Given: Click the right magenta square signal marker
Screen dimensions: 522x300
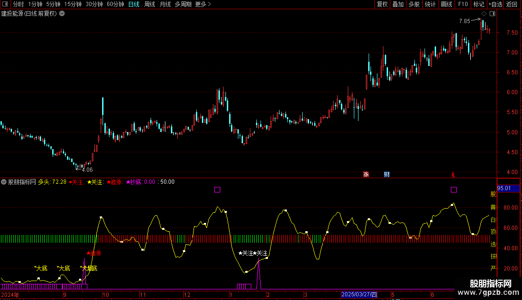Looking at the screenshot, I should click(454, 189).
